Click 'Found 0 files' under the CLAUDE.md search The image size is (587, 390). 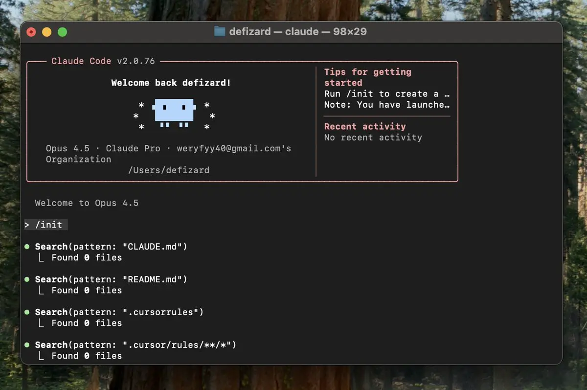[x=87, y=257]
